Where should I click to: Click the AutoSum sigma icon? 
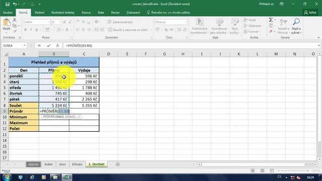coord(271,20)
